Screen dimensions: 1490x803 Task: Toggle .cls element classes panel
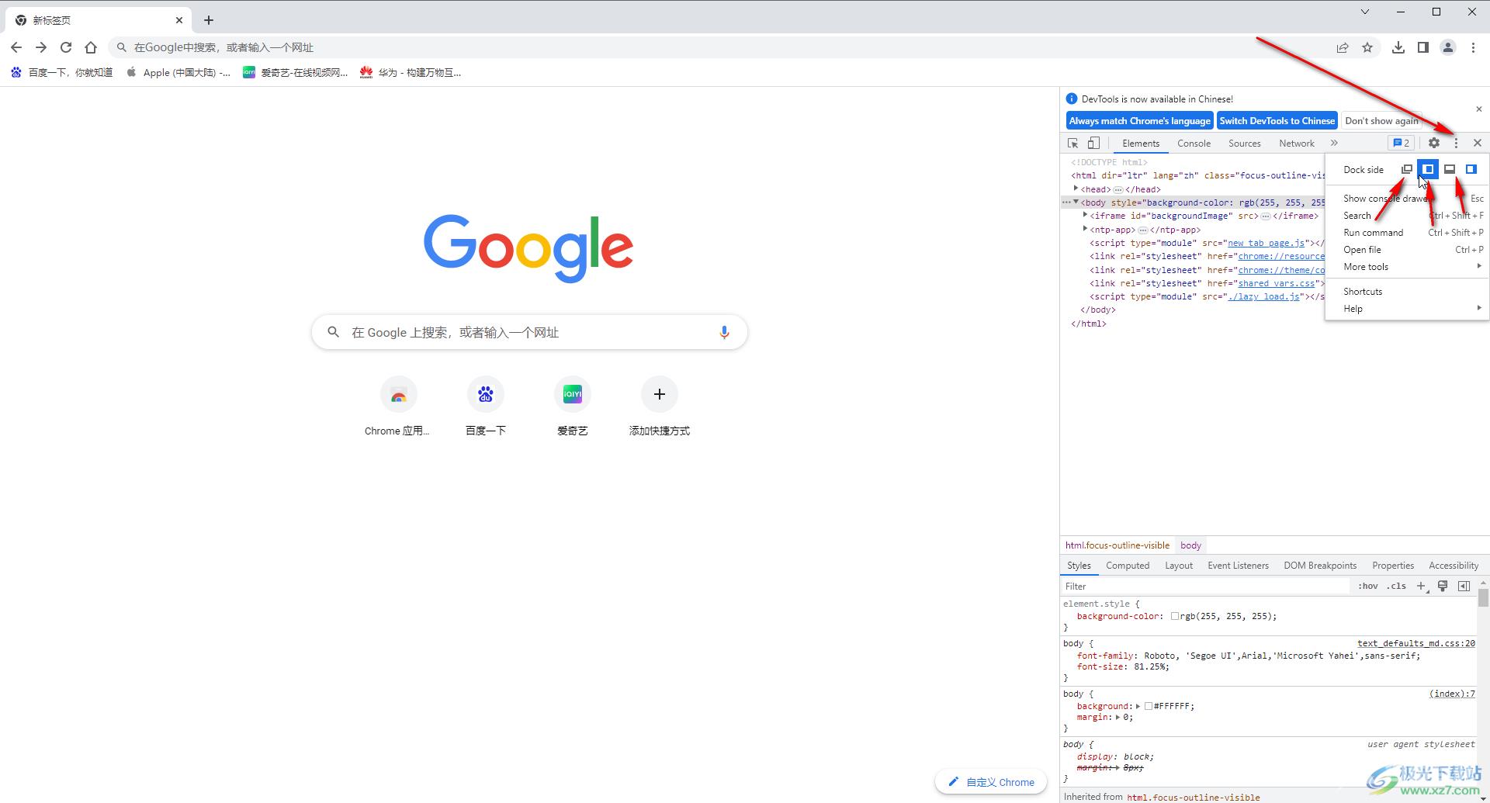coord(1397,587)
